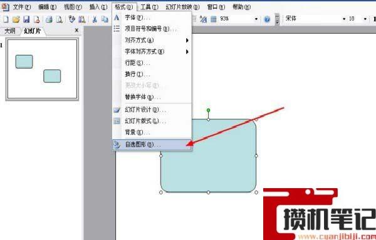
Task: Open the 帮助(H) menu
Action: [x=241, y=7]
